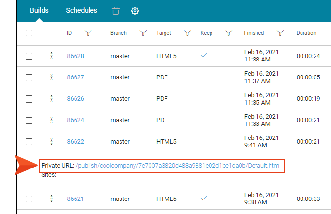Open the options menu for build 86627
331x214 pixels.
(51, 77)
